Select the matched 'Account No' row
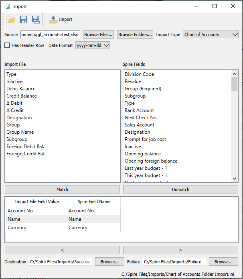 pyautogui.click(x=63, y=211)
